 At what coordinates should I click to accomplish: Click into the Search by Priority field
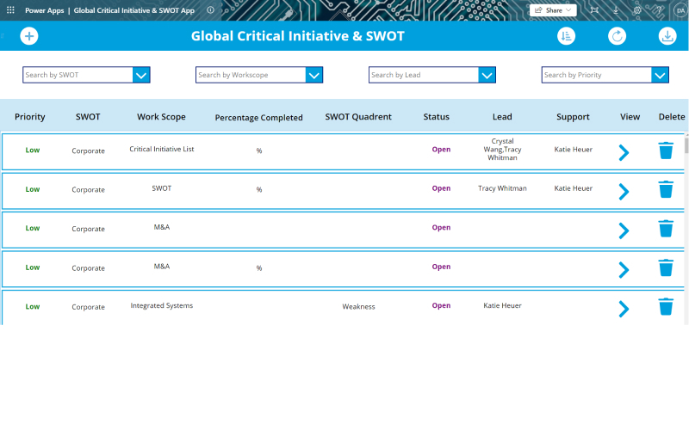597,75
